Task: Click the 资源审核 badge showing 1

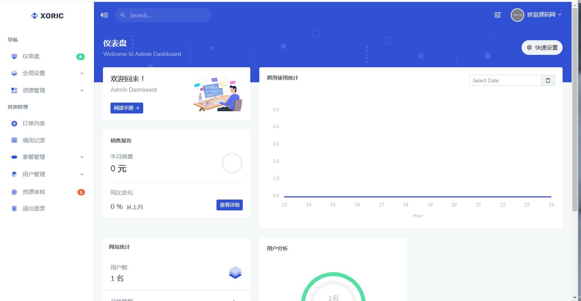Action: pyautogui.click(x=81, y=192)
